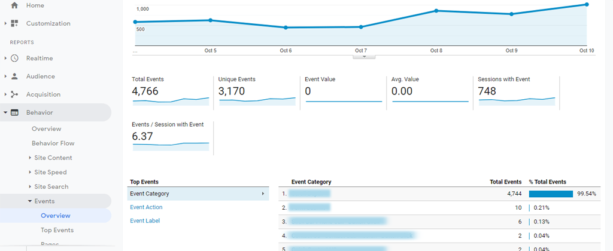
Task: Click the Realtime clock icon
Action: [15, 59]
